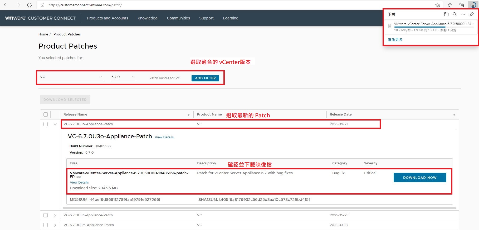
Task: Open Release Name column filter icon
Action: point(189,115)
